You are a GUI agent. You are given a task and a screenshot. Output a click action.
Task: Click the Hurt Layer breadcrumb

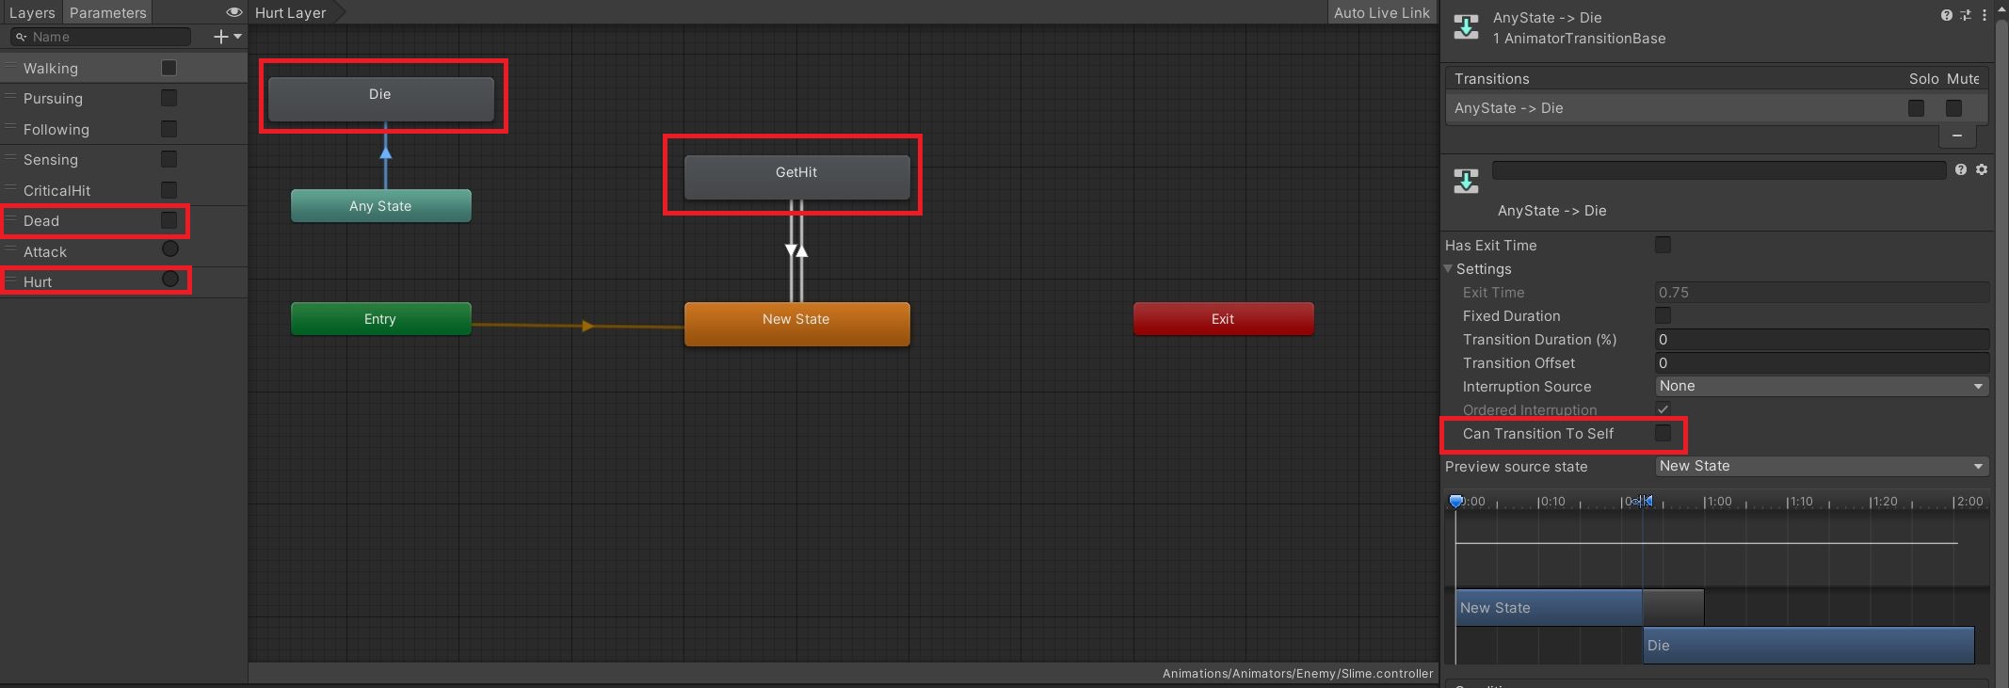292,12
